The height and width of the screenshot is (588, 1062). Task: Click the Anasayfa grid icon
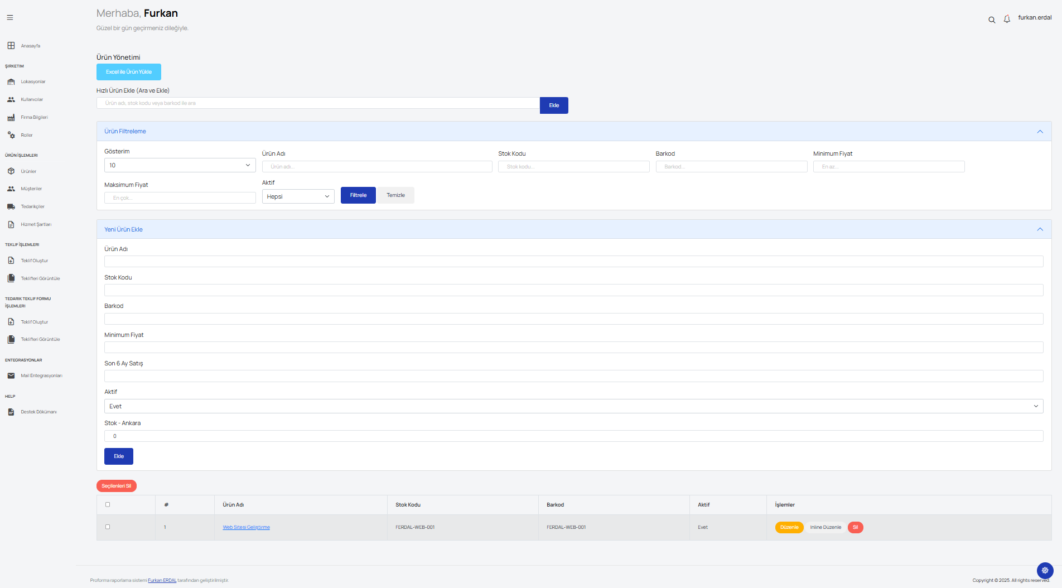coord(11,46)
